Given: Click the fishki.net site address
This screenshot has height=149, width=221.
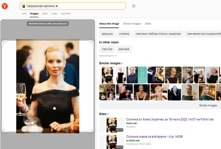Looking at the screenshot, I should [131, 123].
